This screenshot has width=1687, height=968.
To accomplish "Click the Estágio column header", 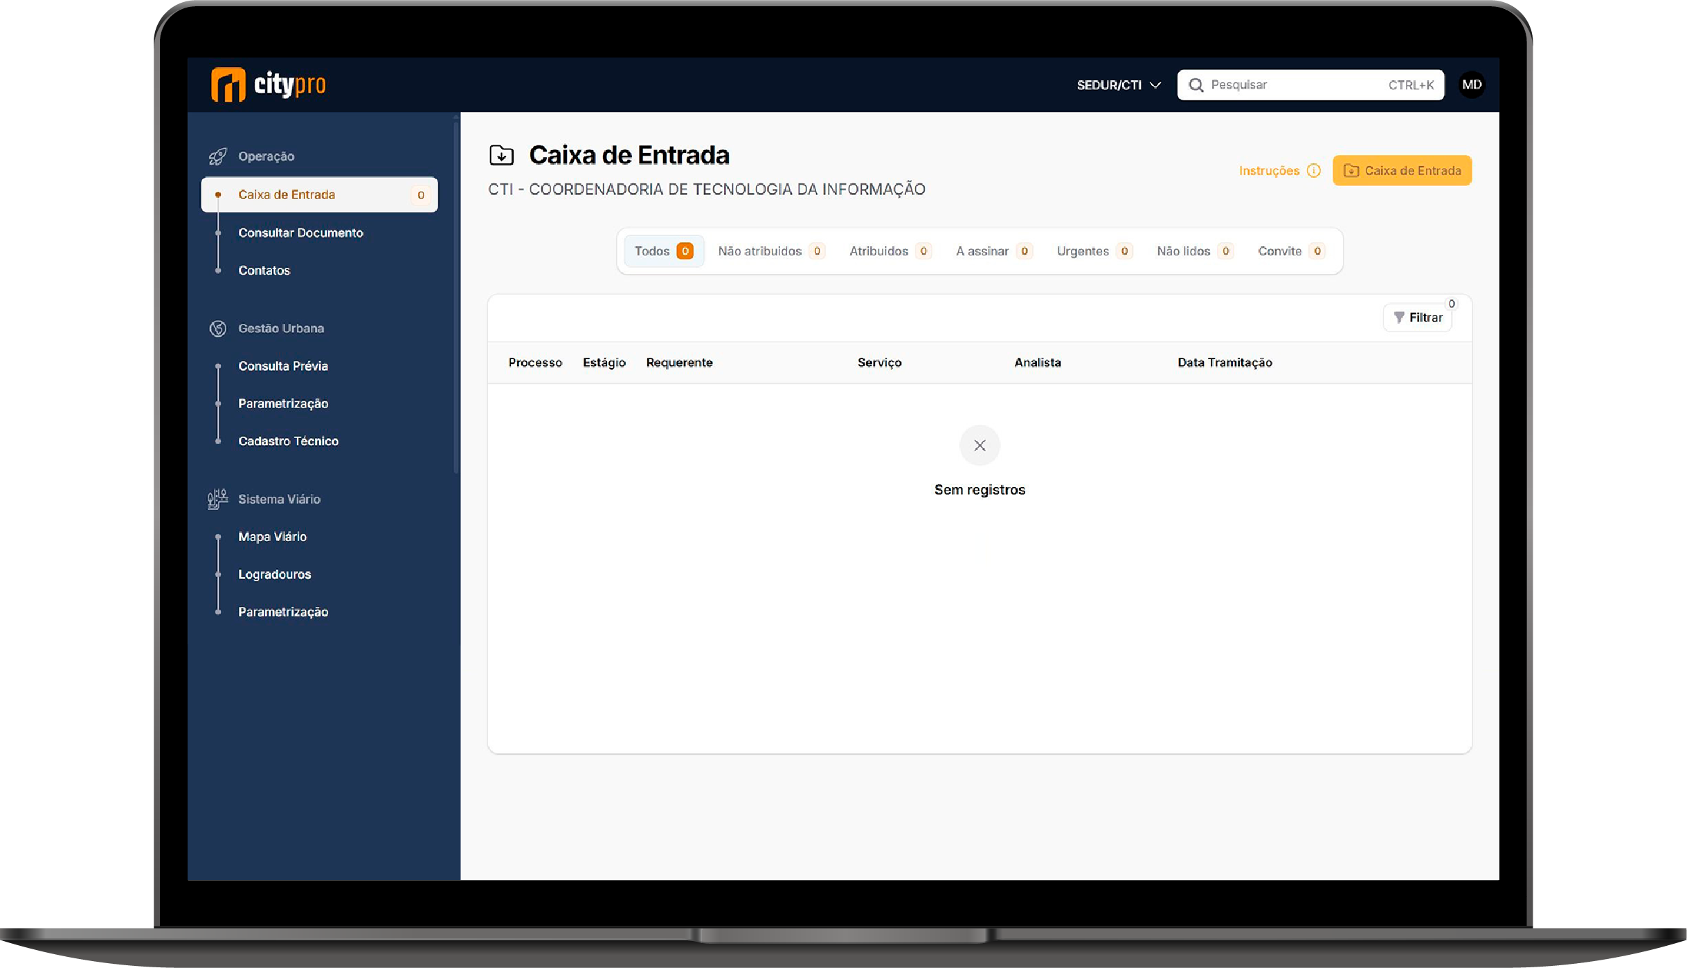I will coord(604,363).
